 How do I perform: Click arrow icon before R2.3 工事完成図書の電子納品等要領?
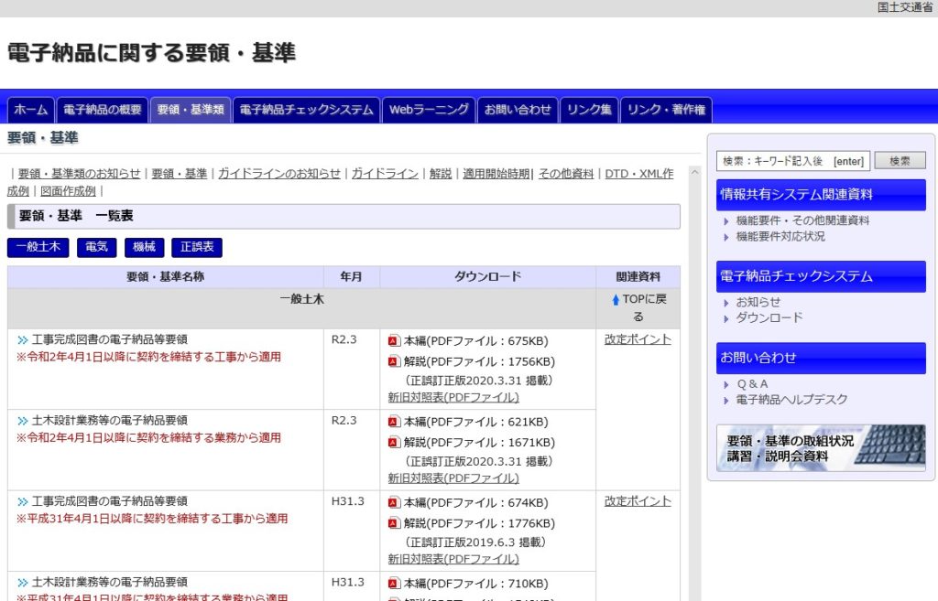(22, 340)
